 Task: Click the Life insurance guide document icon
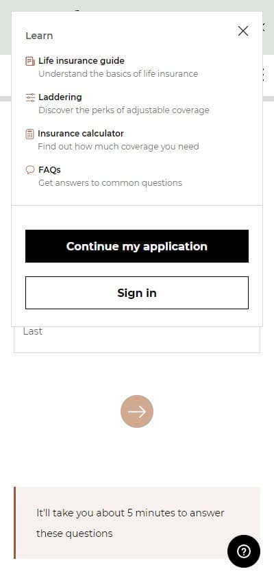tap(30, 61)
